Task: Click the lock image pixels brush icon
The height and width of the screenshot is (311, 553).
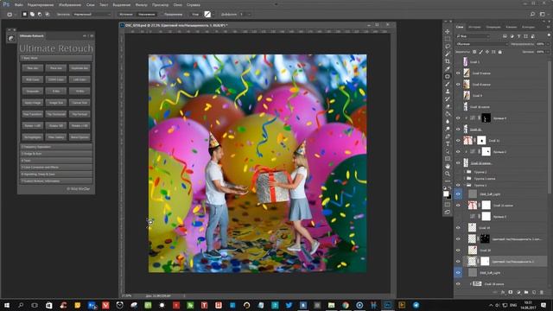Action: click(x=480, y=52)
